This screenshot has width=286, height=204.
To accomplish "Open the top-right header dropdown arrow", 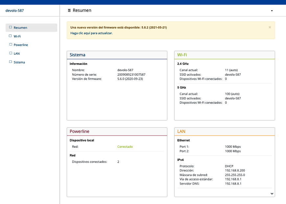I will pos(272,11).
